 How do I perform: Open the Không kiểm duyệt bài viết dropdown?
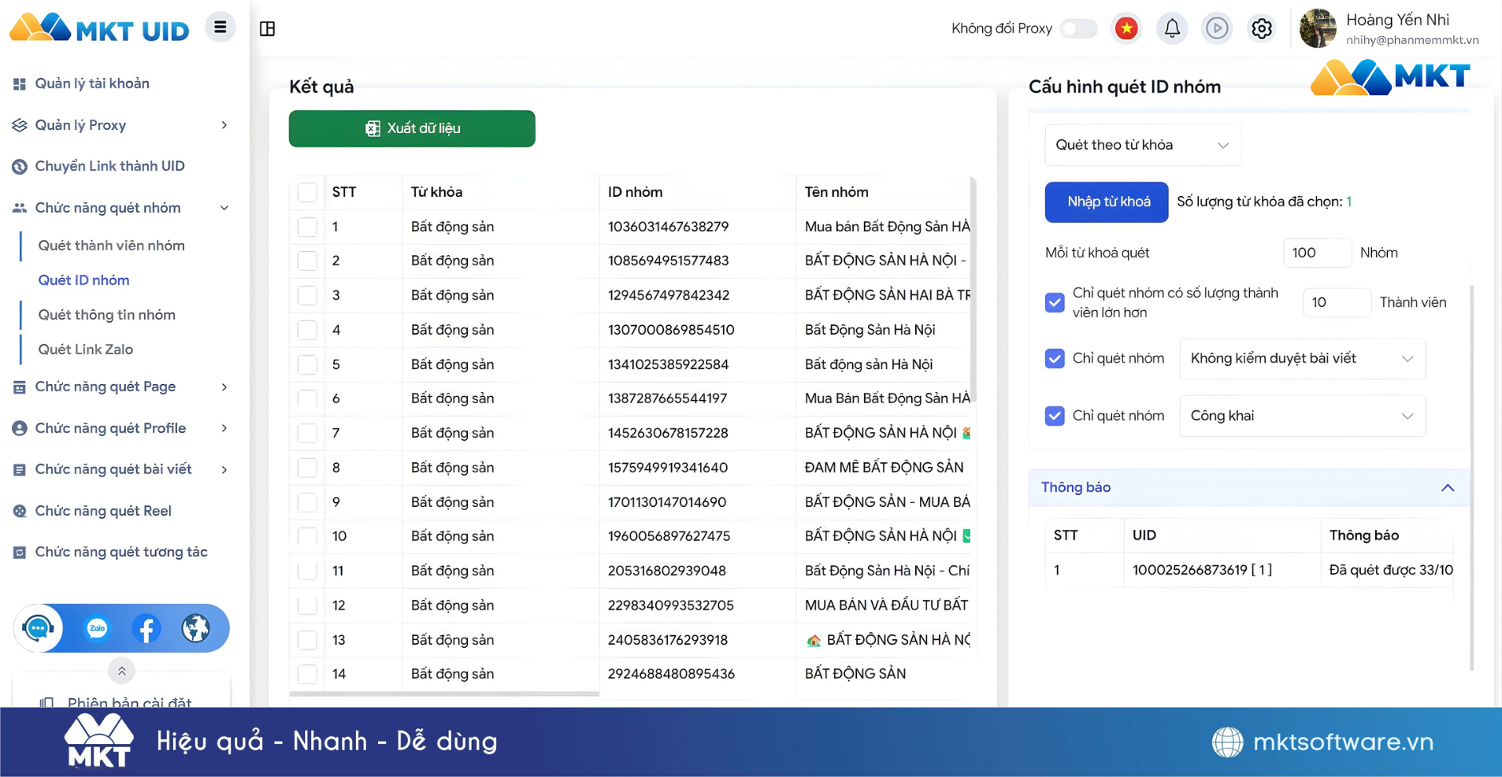click(x=1302, y=359)
